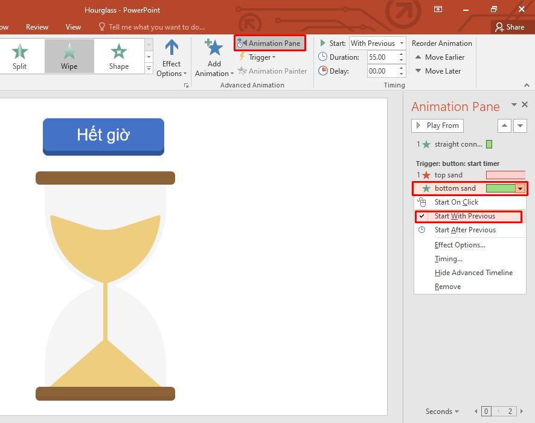Viewport: 535px width, 423px height.
Task: Open Effect Options in the ribbon
Action: tap(171, 58)
